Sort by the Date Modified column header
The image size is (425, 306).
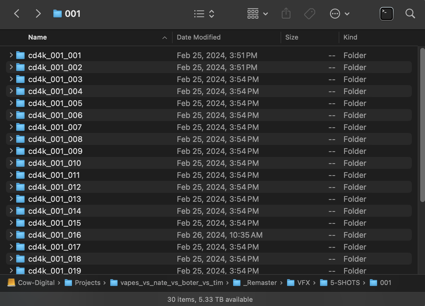pyautogui.click(x=198, y=37)
